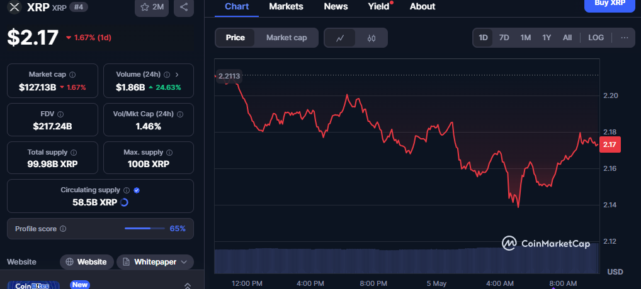Open the Chart tab
Screen dimensions: 641x289
(x=237, y=6)
